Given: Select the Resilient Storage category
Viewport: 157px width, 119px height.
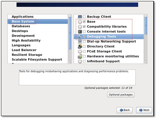Looking at the screenshot, I should point(38,55).
